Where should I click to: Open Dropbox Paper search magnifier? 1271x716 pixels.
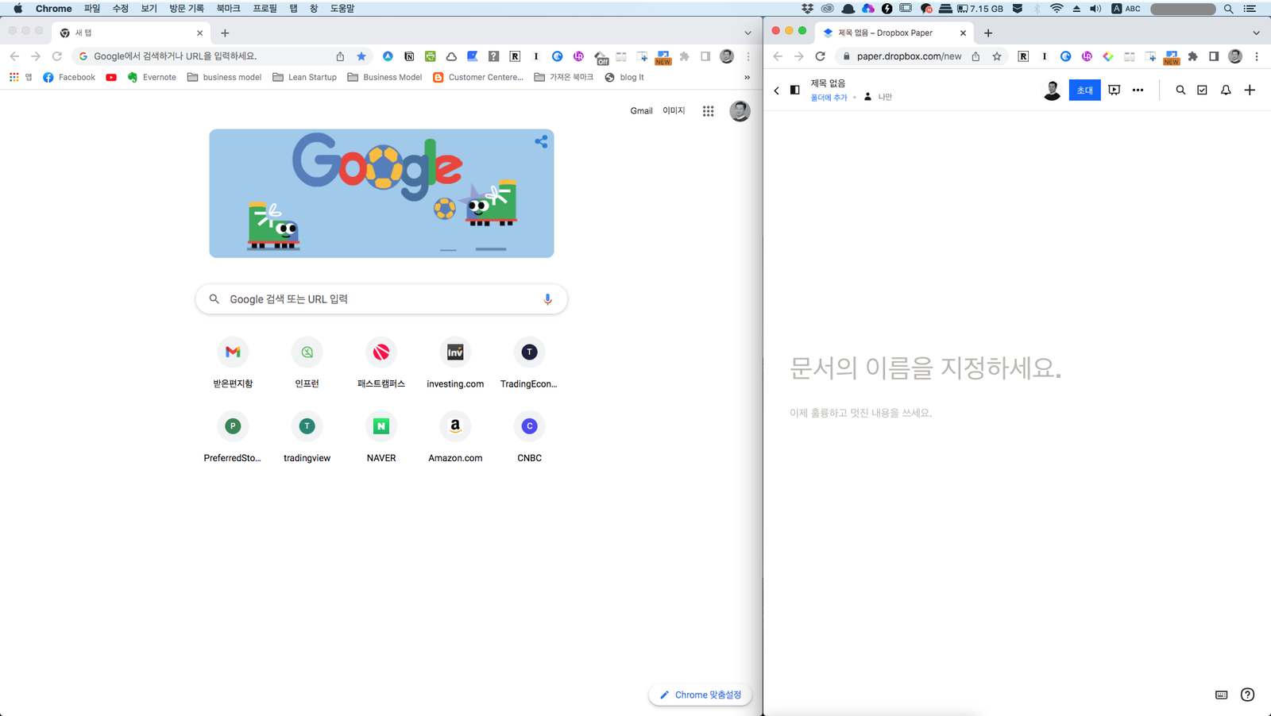tap(1180, 90)
